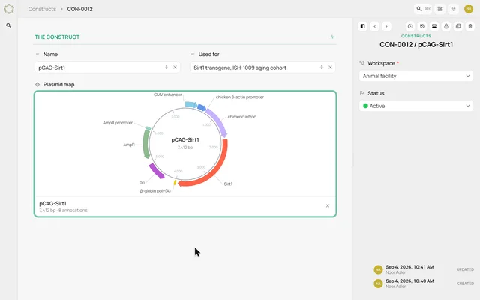
Task: Go to the previous record with the left chevron
Action: click(375, 26)
